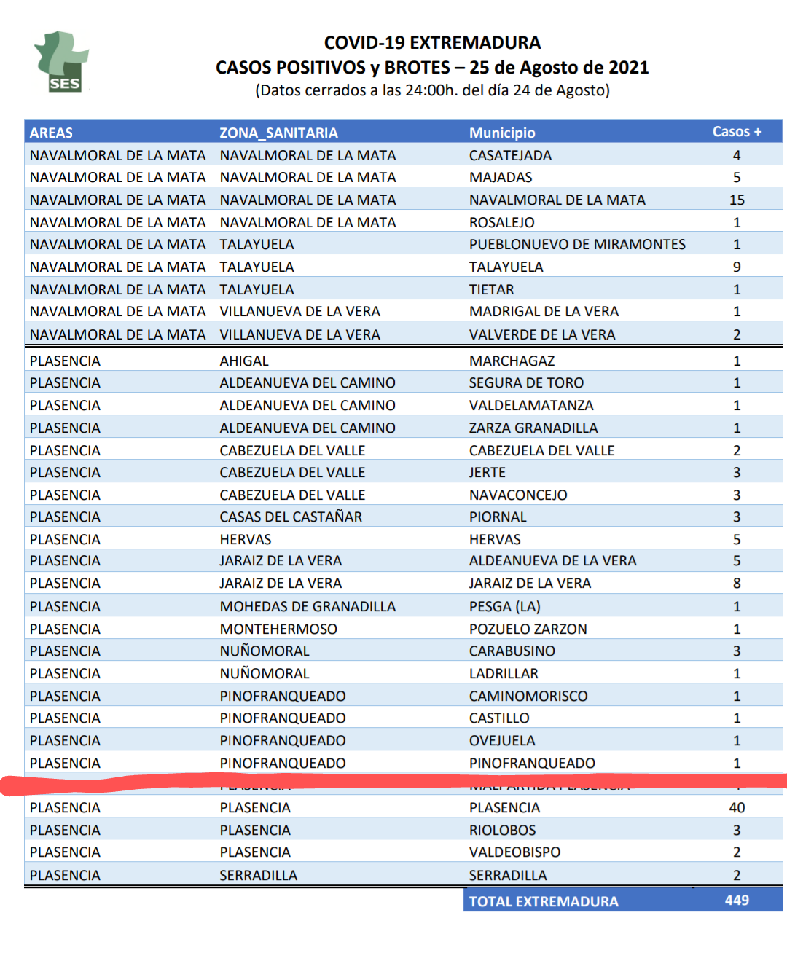Click the case count 40 for Plasencia
This screenshot has height=977, width=787.
click(x=737, y=807)
